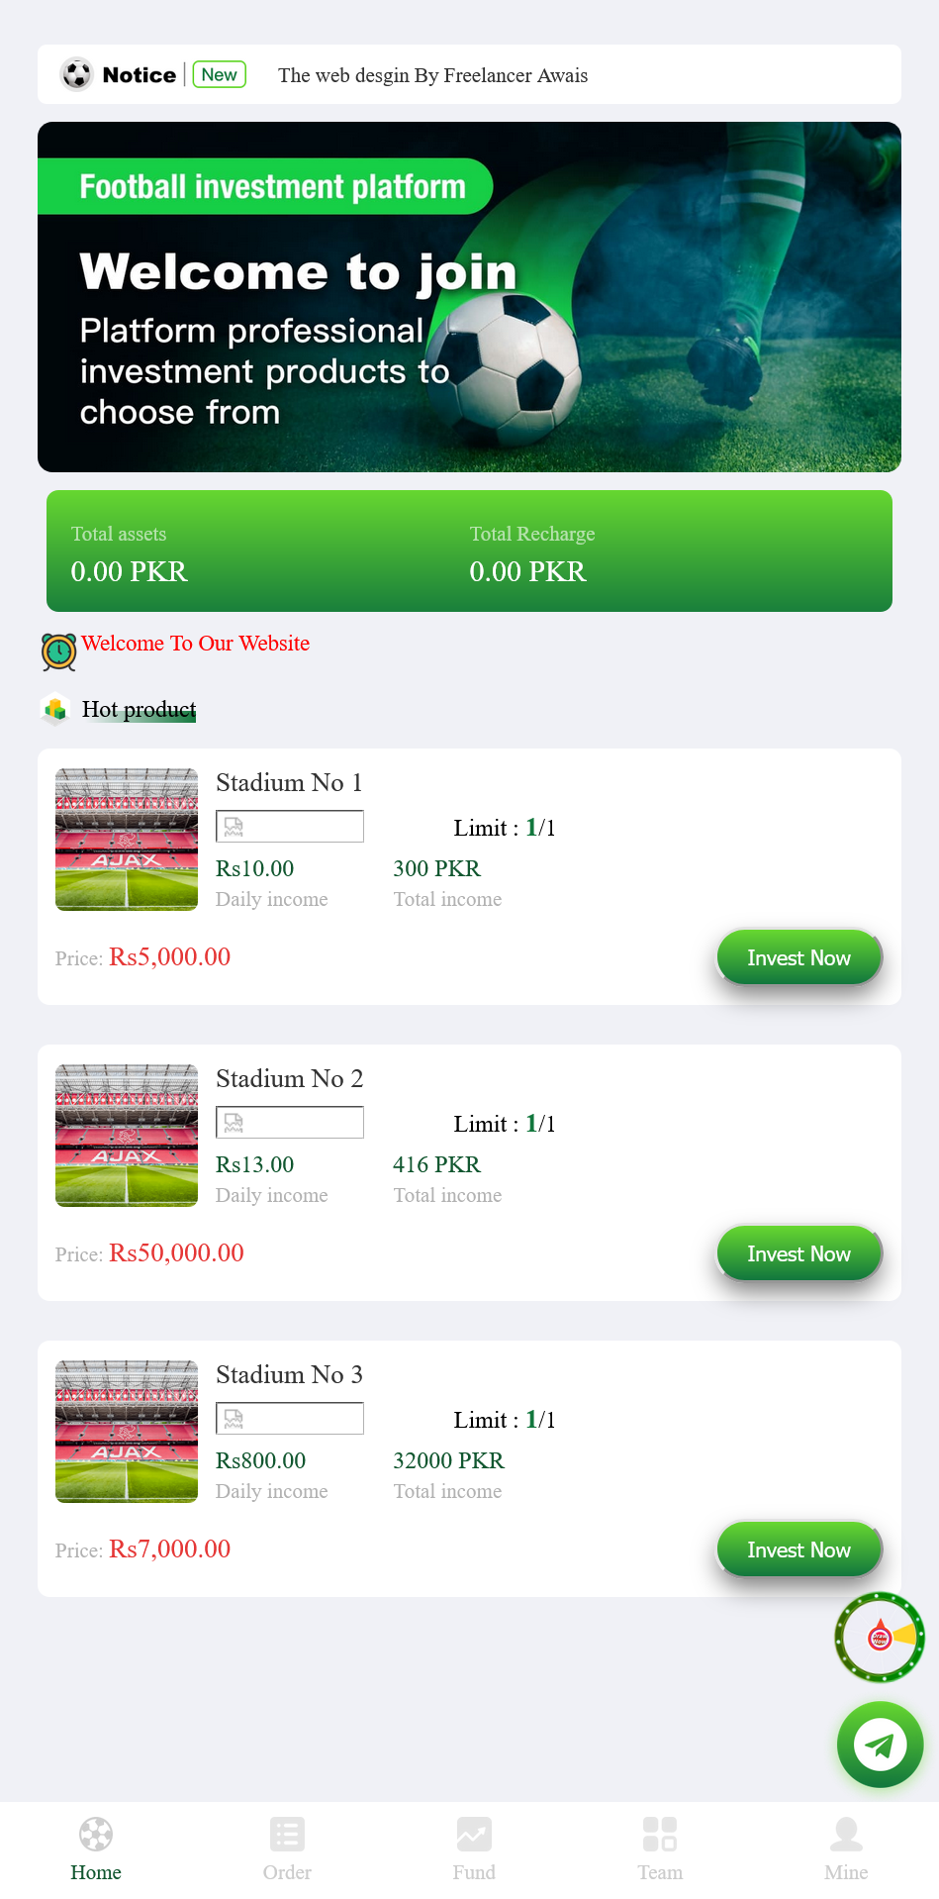Invest Now on Stadium No 1

click(x=798, y=957)
